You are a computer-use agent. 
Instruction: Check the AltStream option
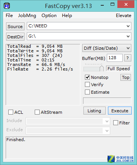37,112
